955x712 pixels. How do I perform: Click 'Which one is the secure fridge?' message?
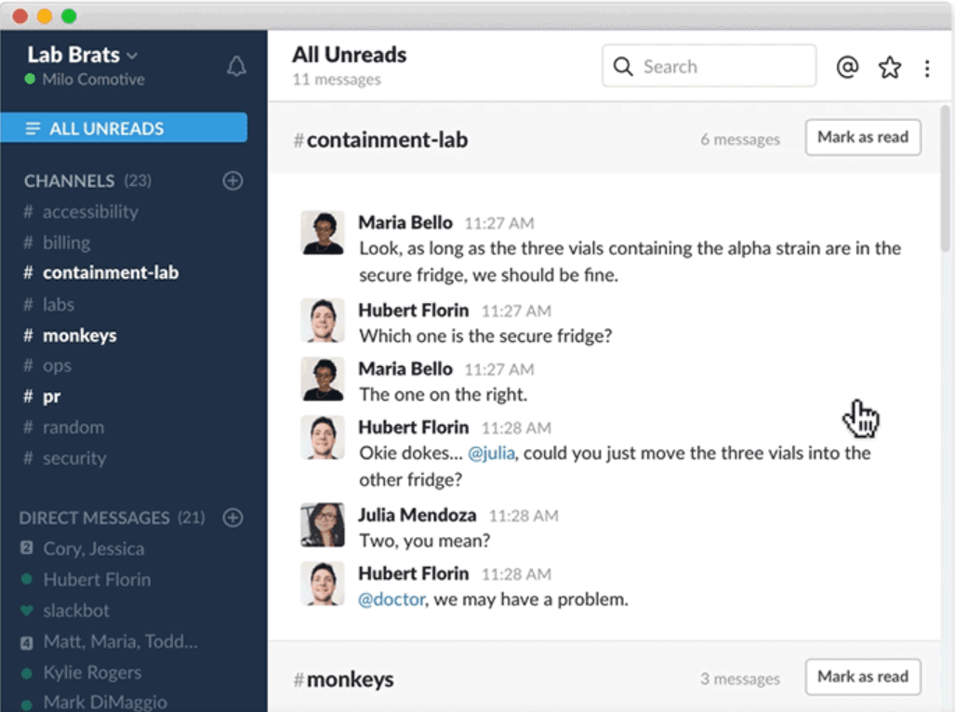click(485, 336)
